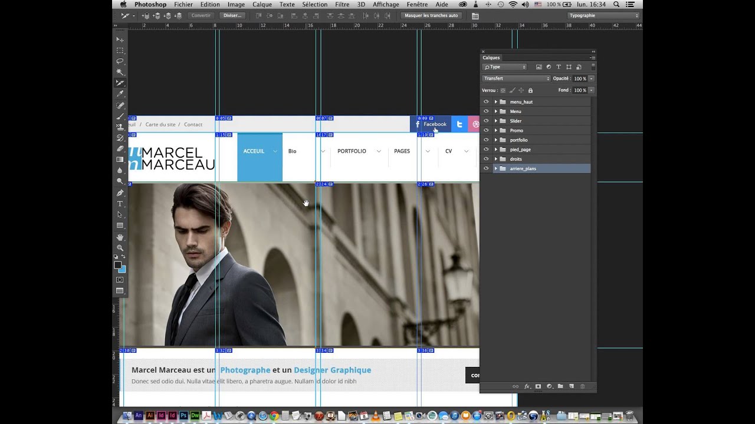The height and width of the screenshot is (424, 755).
Task: Select the Rectangular Marquee tool
Action: coord(120,51)
